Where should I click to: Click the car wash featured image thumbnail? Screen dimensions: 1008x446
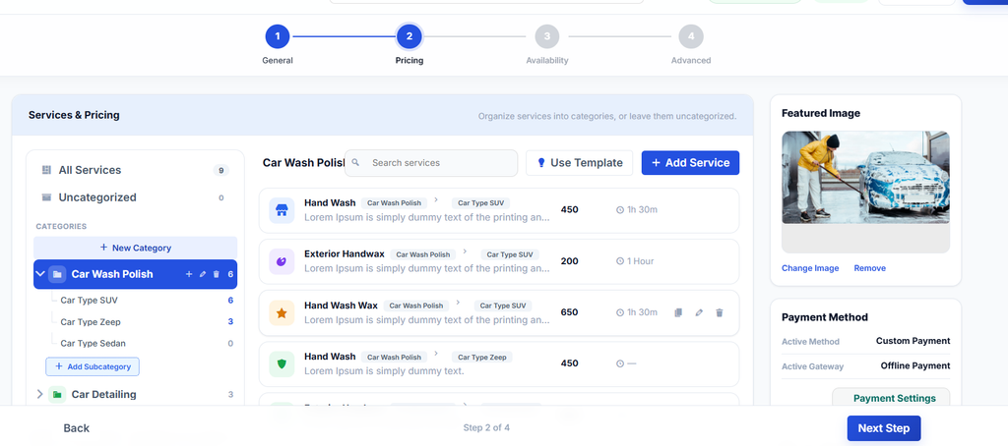tap(865, 178)
